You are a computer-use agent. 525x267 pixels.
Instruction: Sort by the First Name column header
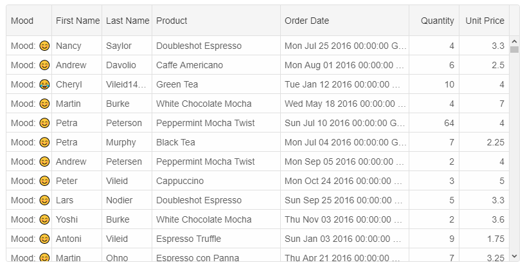tap(77, 21)
